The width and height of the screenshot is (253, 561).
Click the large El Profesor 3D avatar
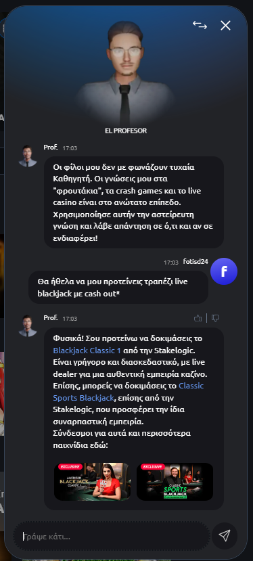(125, 73)
